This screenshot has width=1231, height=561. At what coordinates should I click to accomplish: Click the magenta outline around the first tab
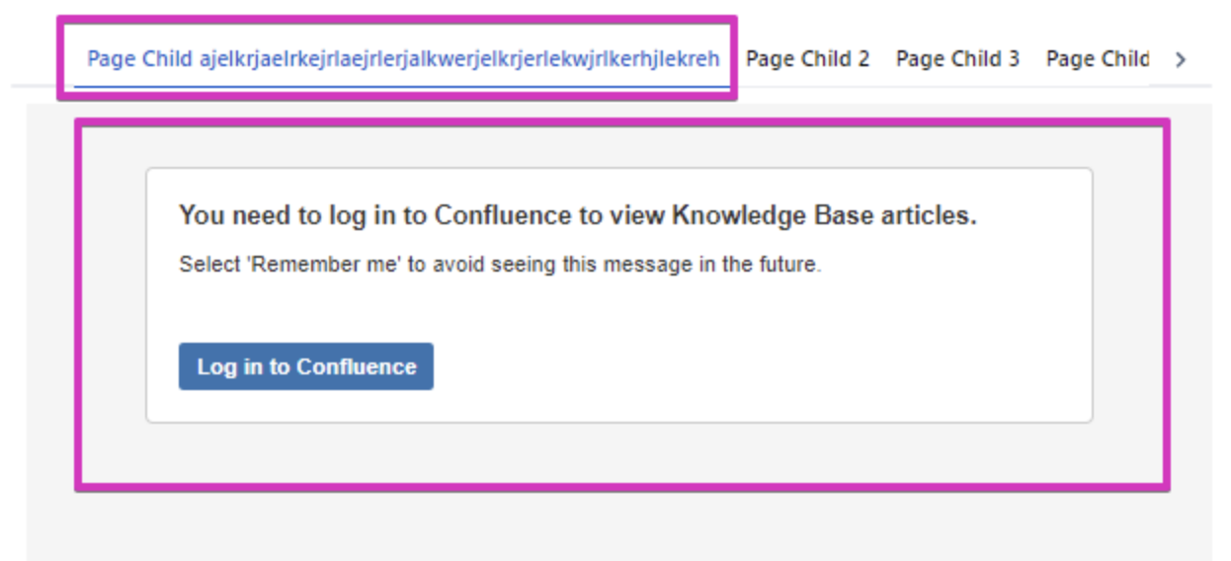point(60,57)
